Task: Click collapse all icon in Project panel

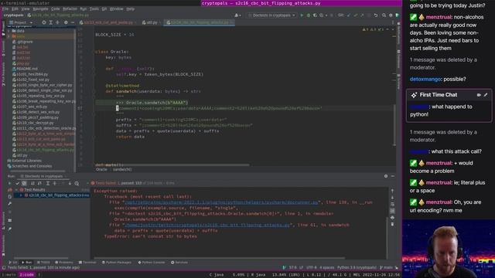Action: (57, 22)
